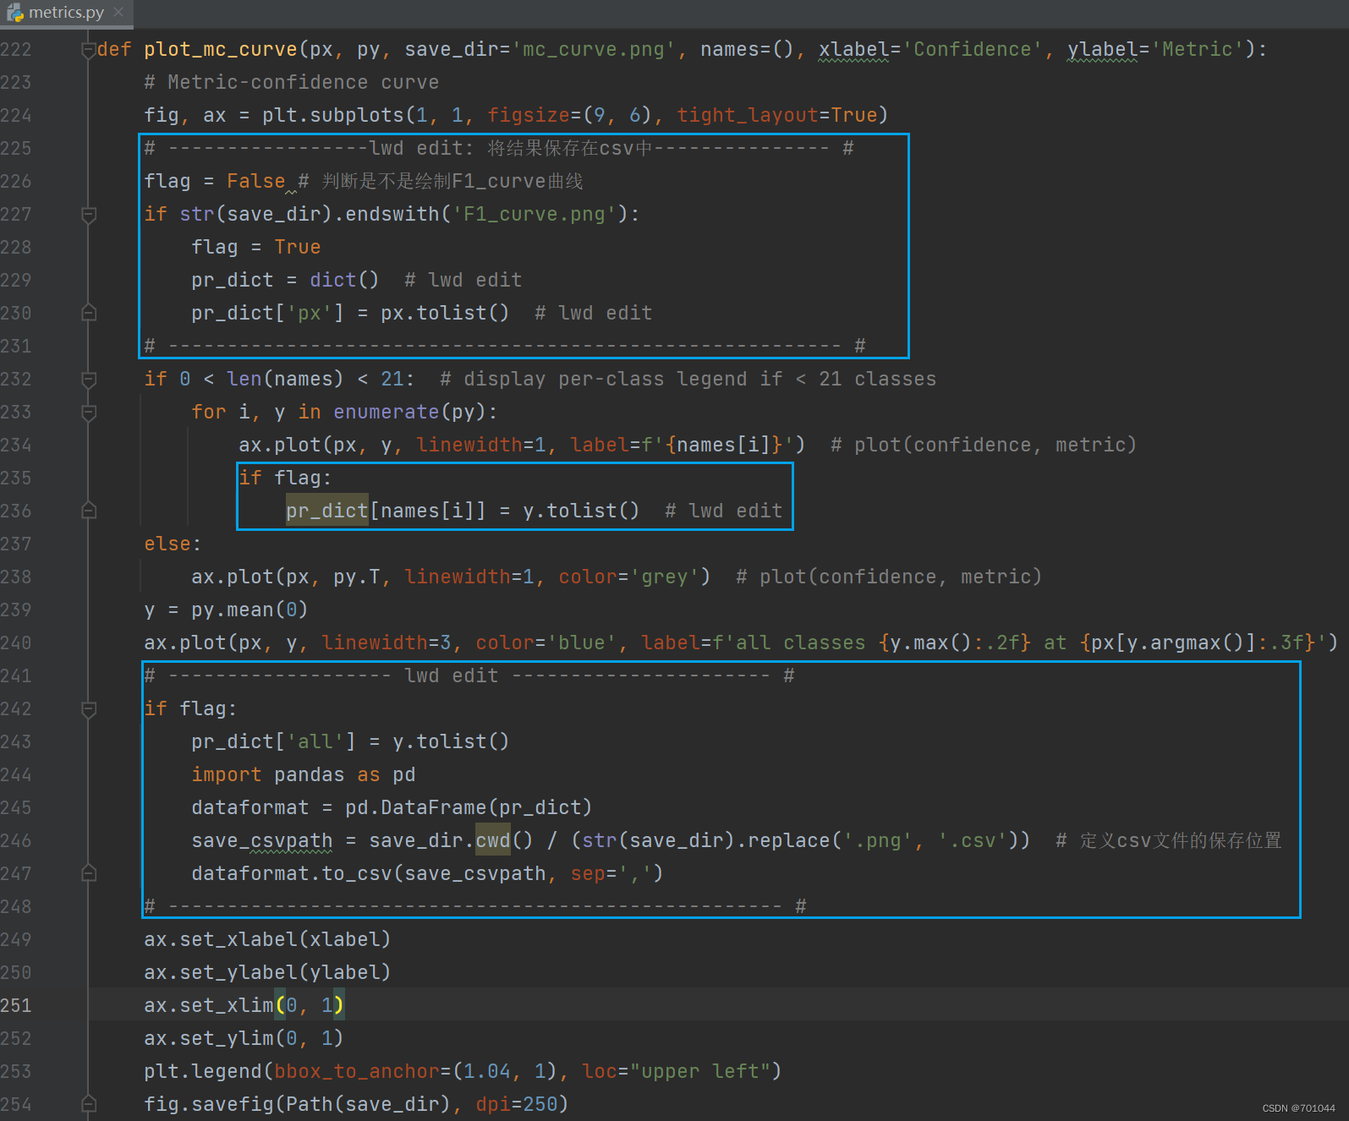Image resolution: width=1349 pixels, height=1121 pixels.
Task: Click save_csvpath variable on line 246
Action: click(262, 841)
